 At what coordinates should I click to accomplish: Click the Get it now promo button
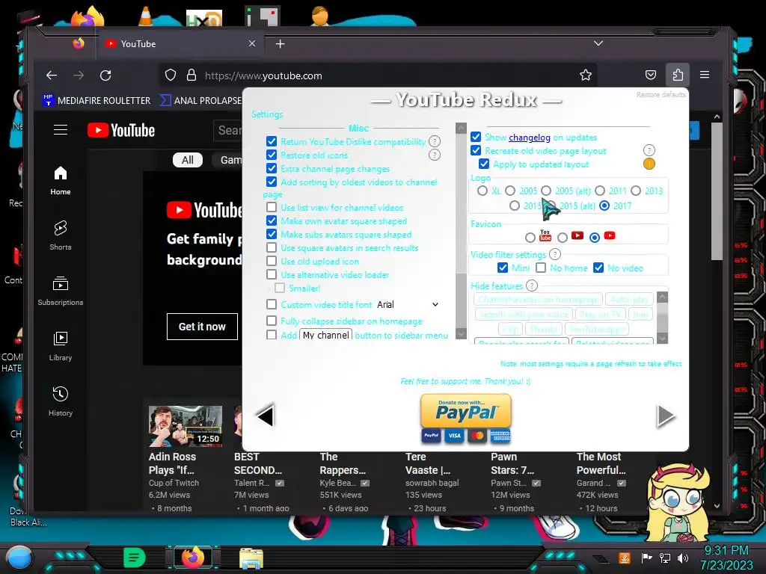[202, 327]
